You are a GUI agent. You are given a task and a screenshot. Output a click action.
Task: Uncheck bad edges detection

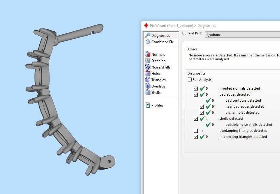click(196, 94)
